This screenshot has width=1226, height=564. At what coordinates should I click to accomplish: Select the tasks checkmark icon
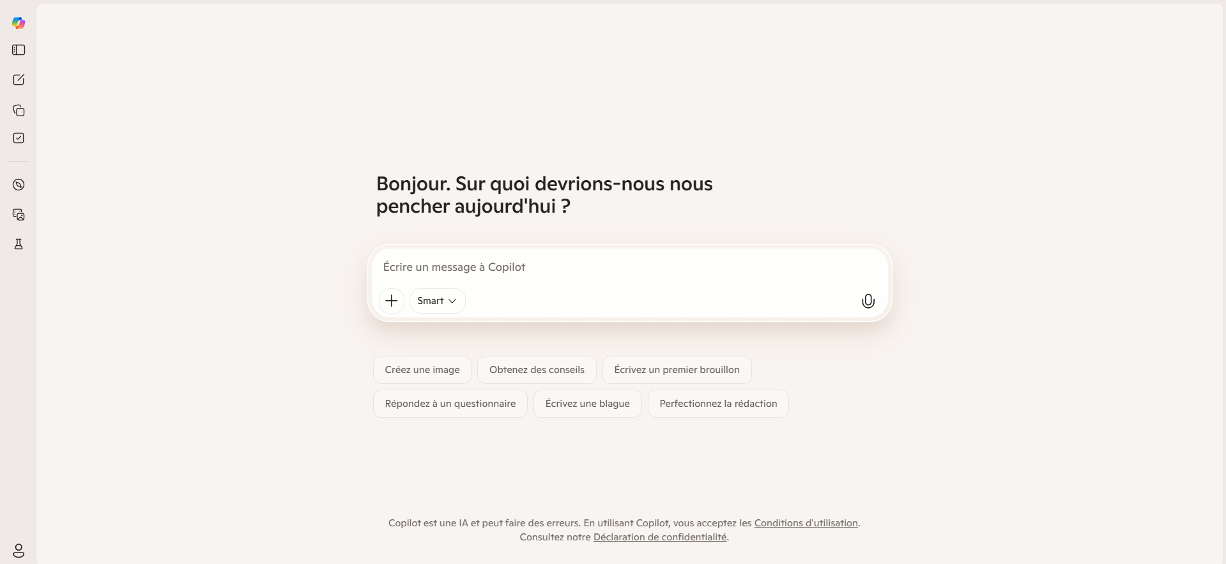point(18,137)
